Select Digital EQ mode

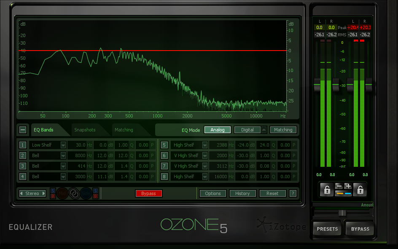pos(247,130)
